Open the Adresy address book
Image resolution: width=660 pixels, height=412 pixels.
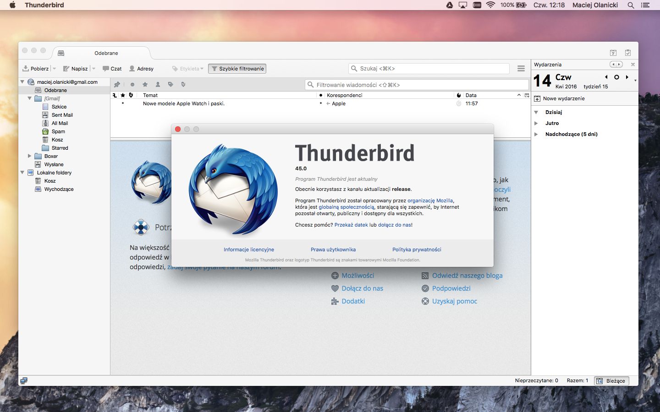(x=141, y=69)
